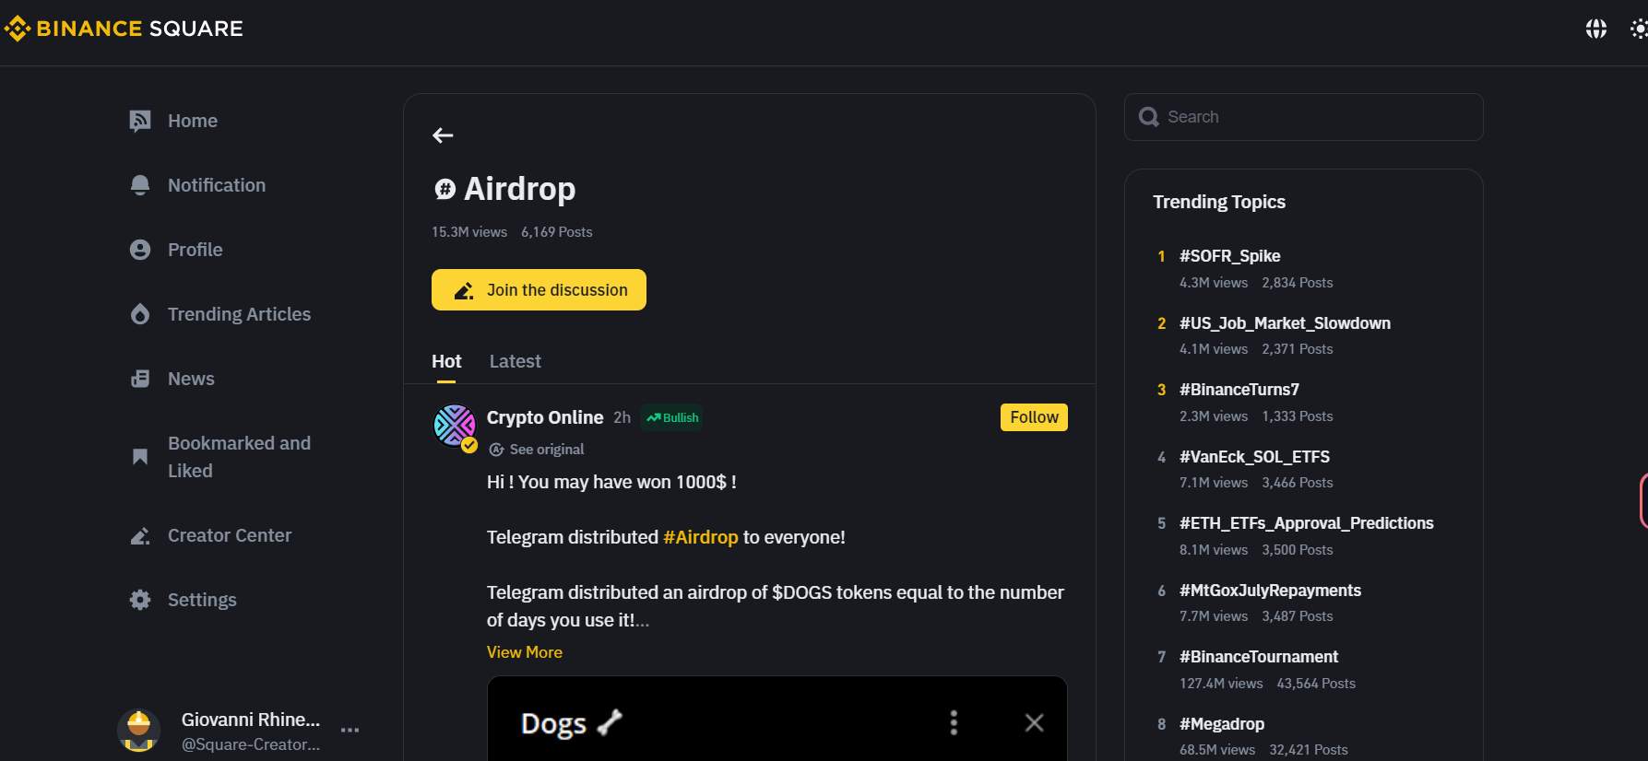Follow Crypto Online
1648x761 pixels.
point(1034,417)
